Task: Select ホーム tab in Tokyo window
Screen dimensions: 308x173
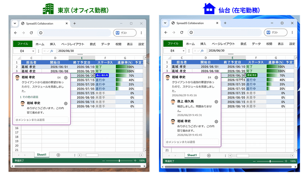Action: point(40,44)
